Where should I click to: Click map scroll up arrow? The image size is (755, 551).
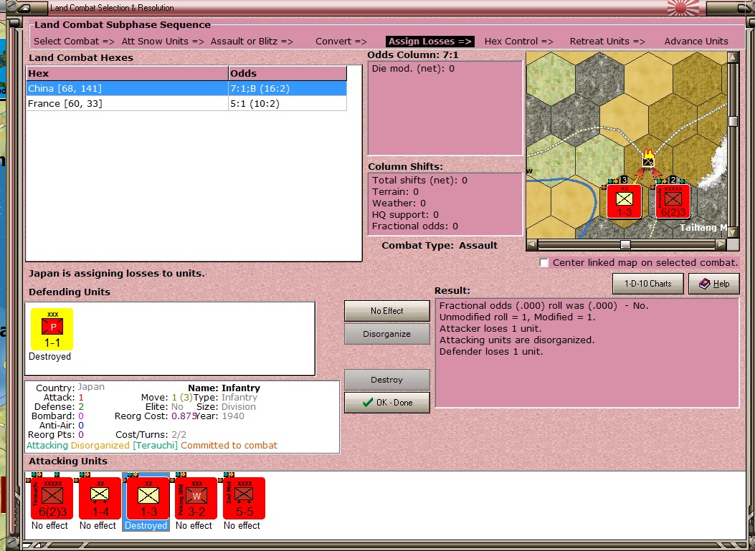pos(733,57)
